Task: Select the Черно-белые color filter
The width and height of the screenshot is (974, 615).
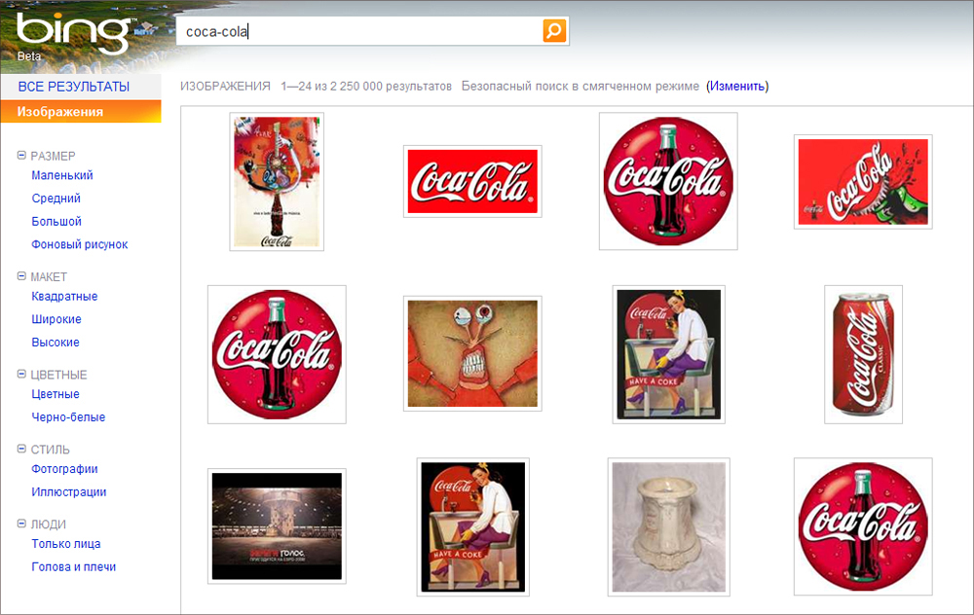Action: click(68, 417)
